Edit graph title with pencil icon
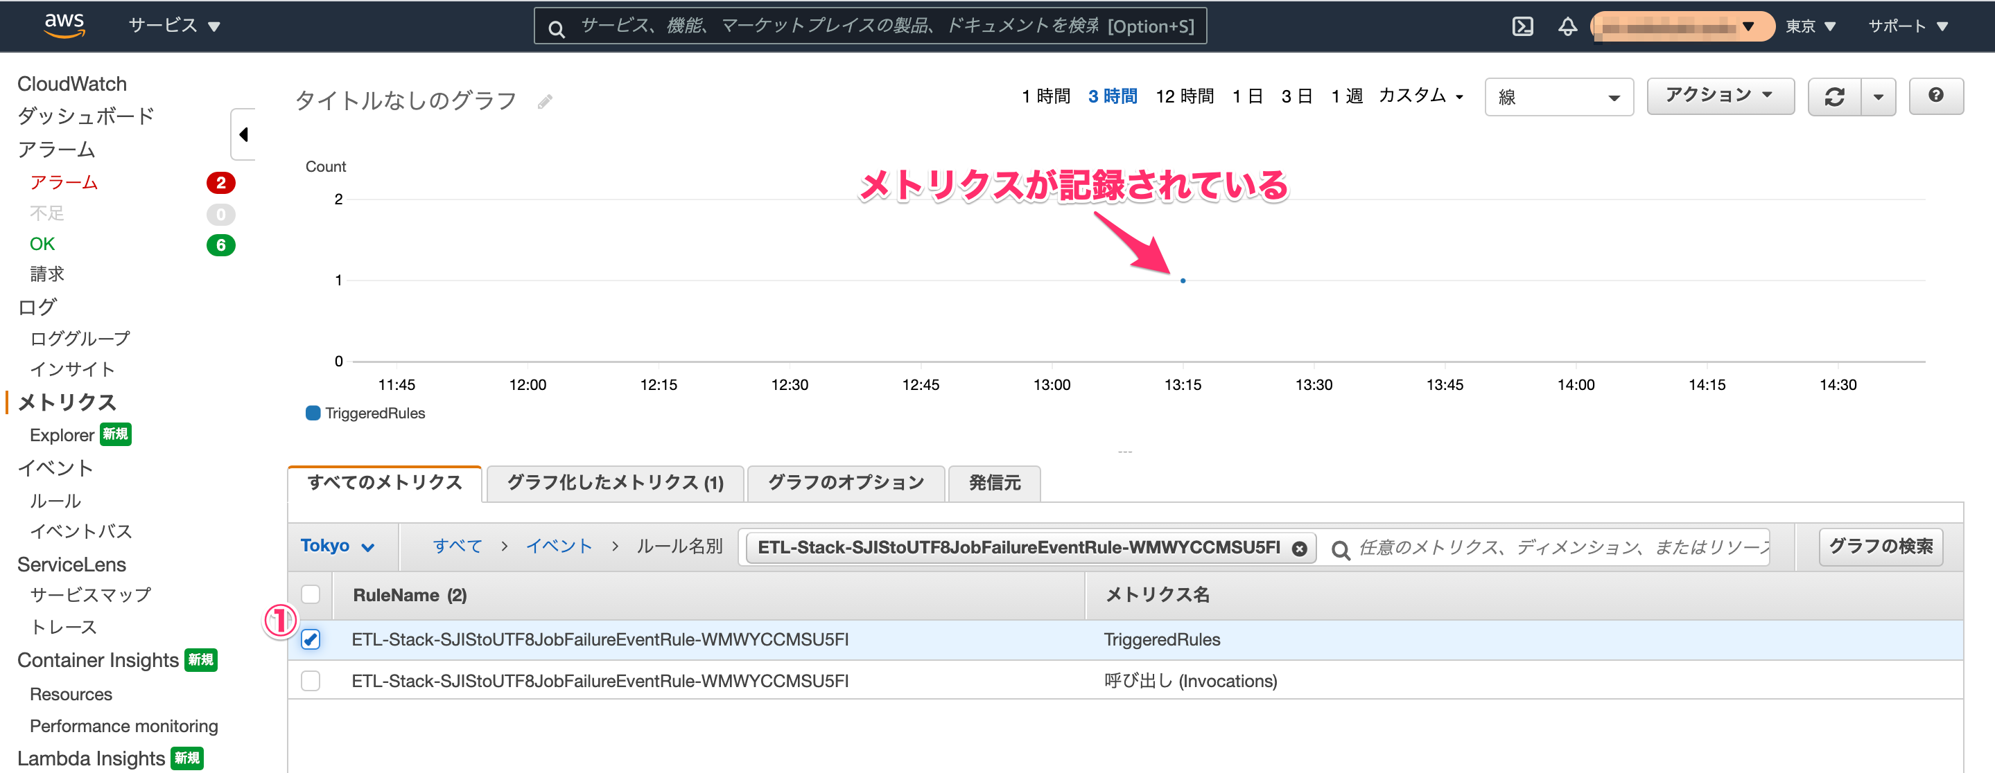The image size is (1995, 773). (x=544, y=101)
